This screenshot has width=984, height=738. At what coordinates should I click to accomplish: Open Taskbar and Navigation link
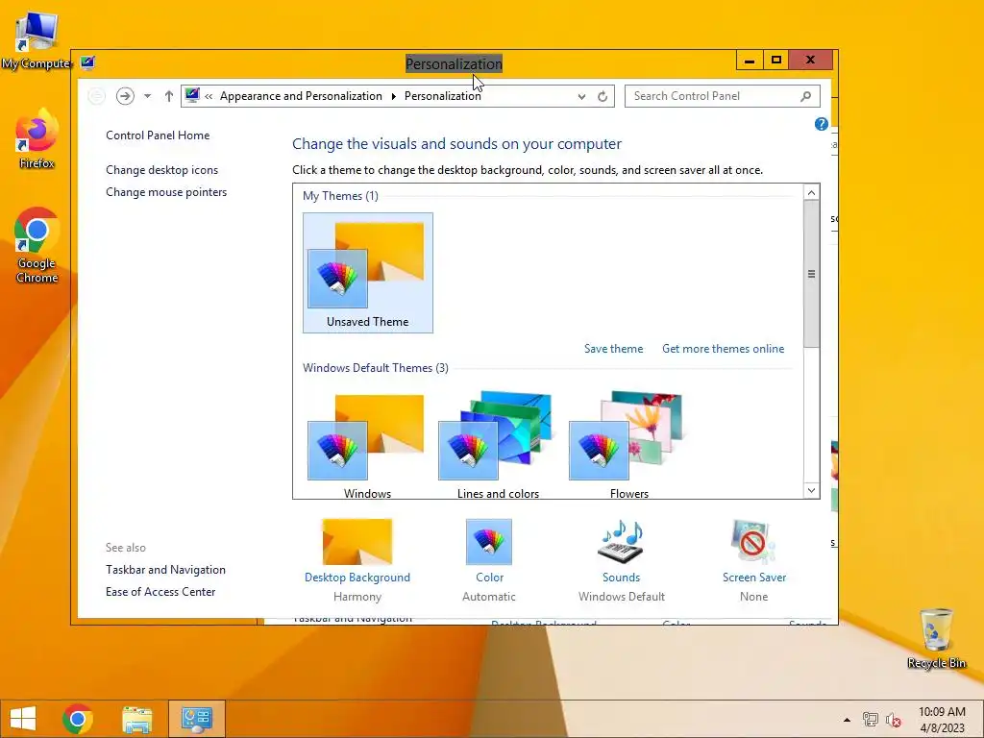165,570
